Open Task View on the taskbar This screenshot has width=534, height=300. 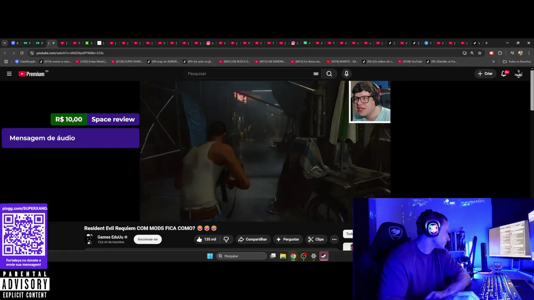click(273, 256)
